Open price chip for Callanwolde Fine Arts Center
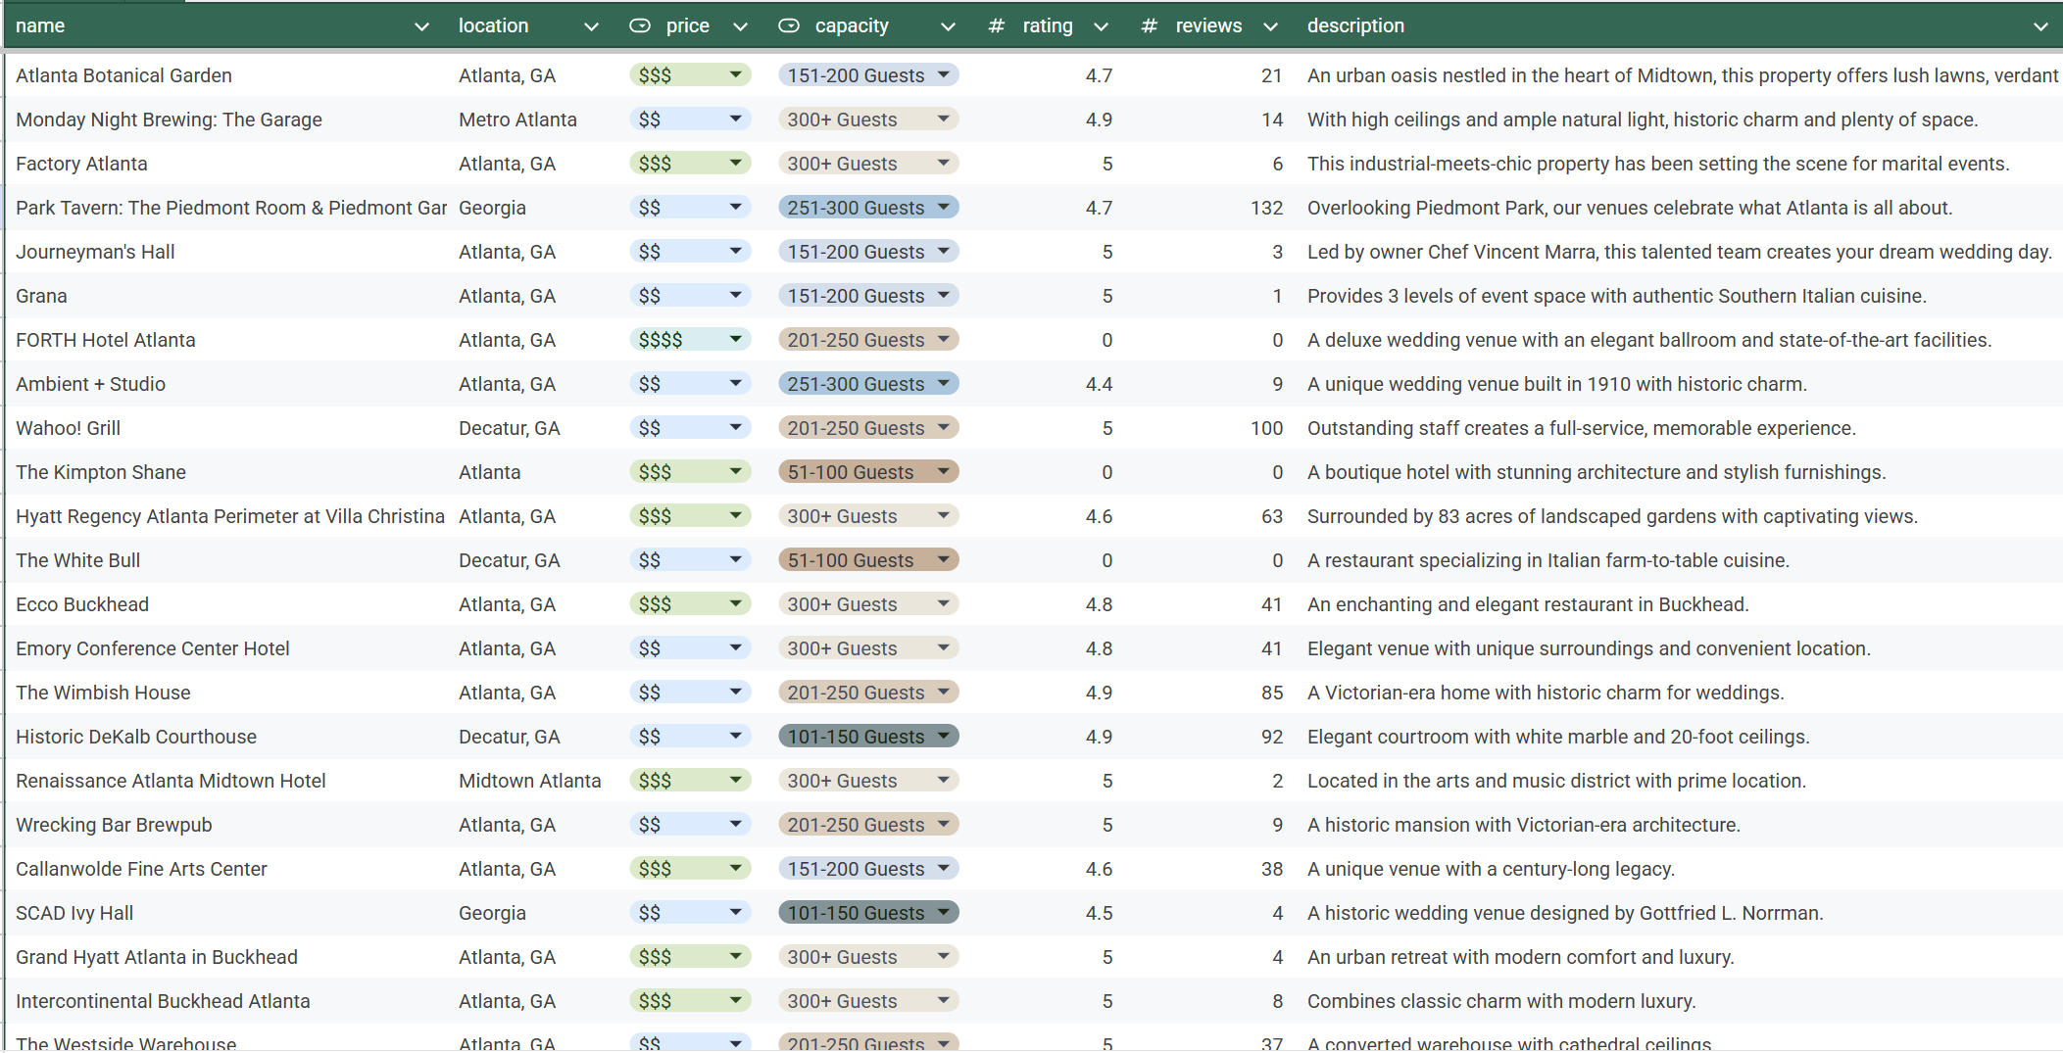2063x1053 pixels. coord(690,869)
